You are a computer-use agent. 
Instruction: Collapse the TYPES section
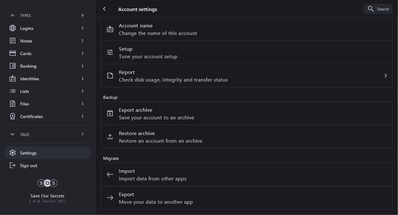point(13,15)
